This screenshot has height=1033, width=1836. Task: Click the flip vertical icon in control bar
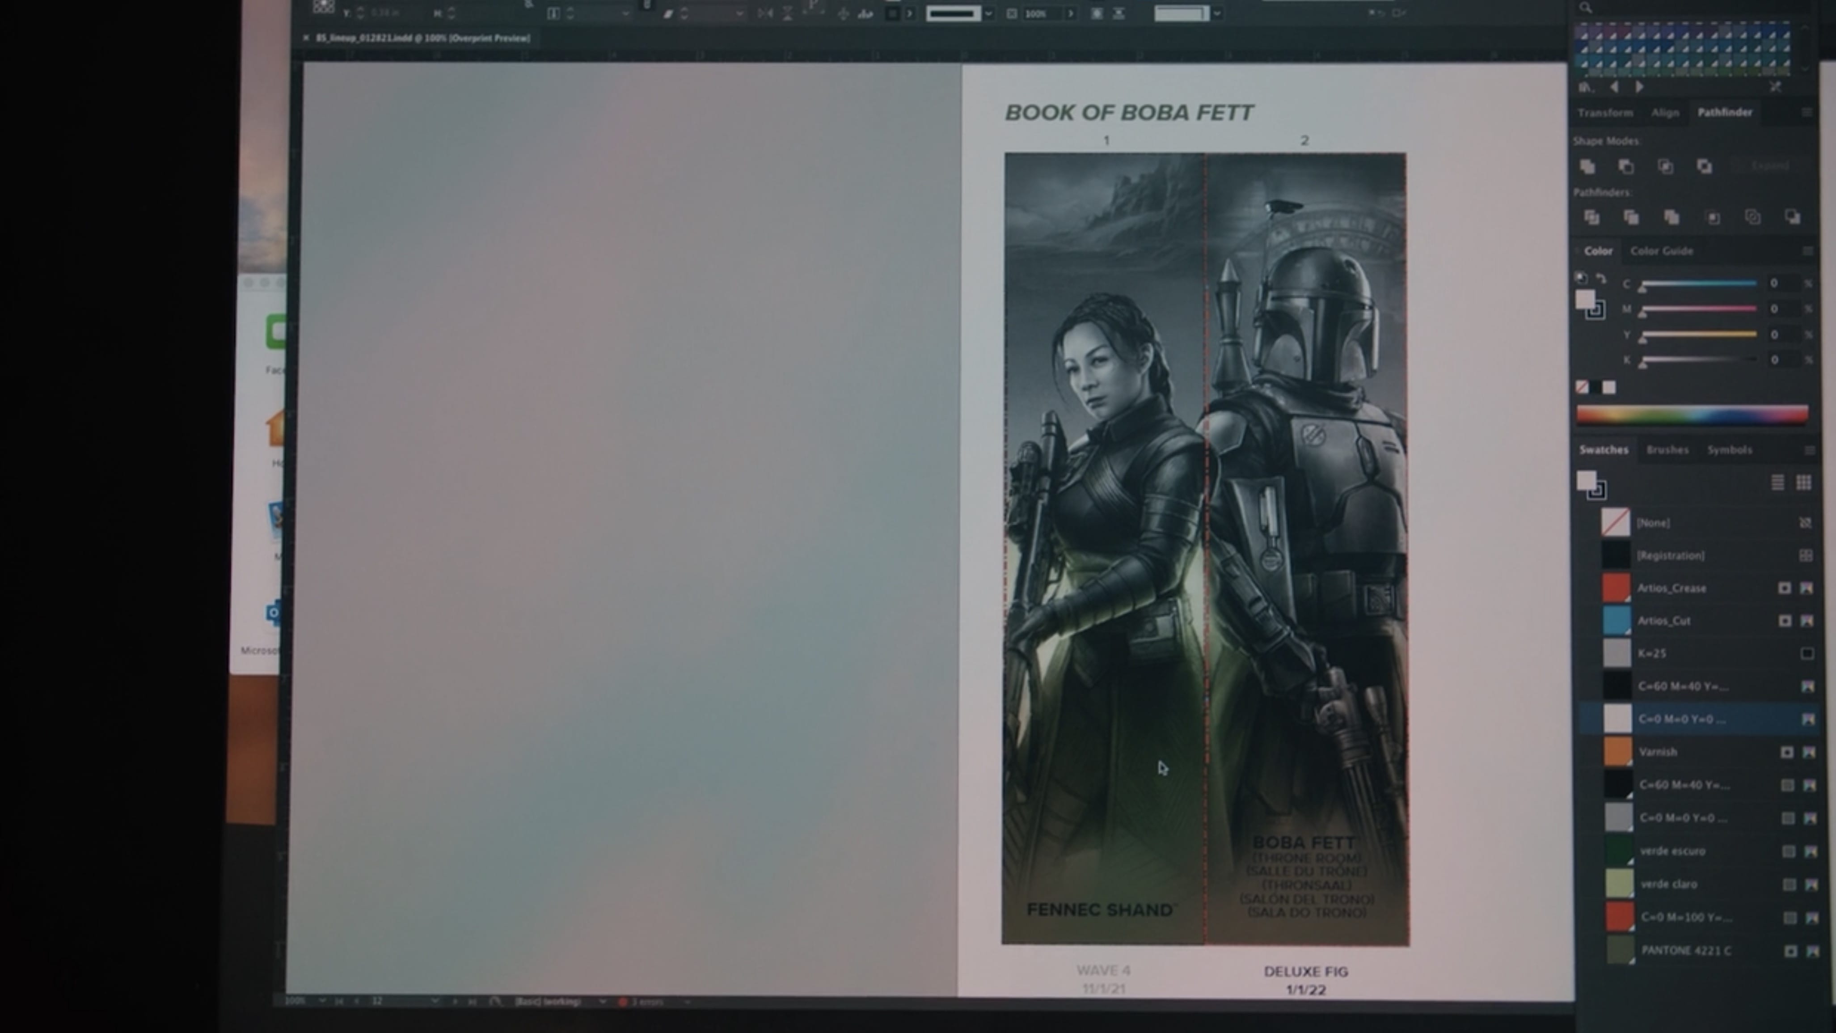click(x=788, y=13)
